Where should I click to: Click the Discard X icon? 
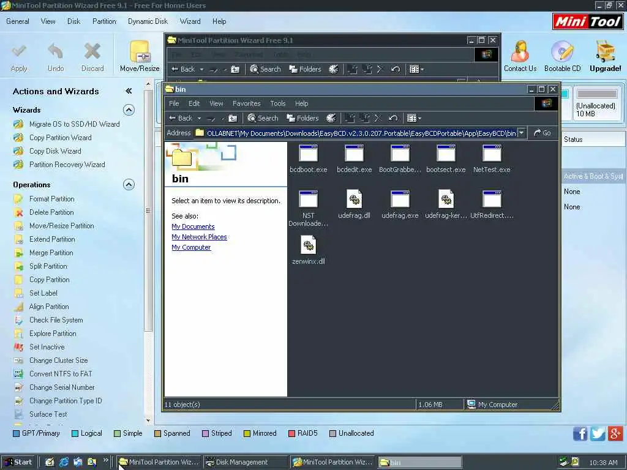click(x=92, y=51)
